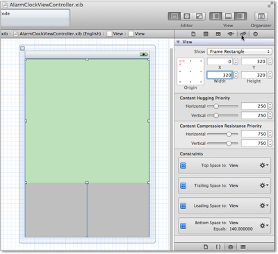Viewport: 278px width, 254px height.
Task: Open the Attributes inspector icon
Action: (231, 34)
